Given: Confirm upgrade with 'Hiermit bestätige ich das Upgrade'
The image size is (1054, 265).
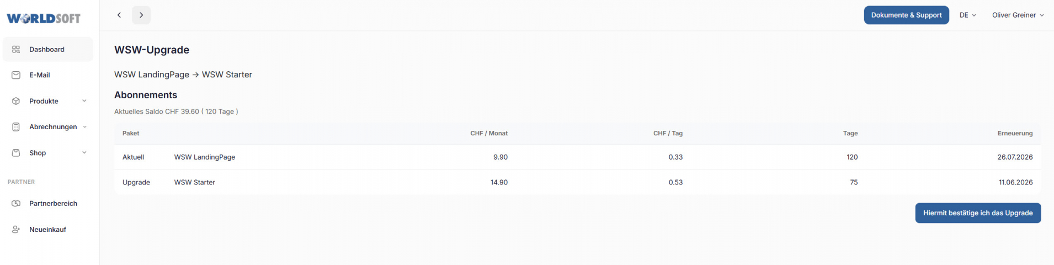Looking at the screenshot, I should (x=977, y=213).
